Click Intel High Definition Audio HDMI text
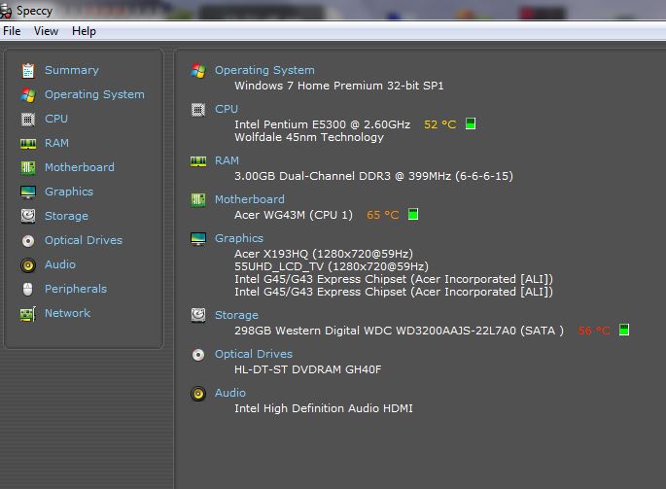Image resolution: width=666 pixels, height=489 pixels. coord(323,408)
